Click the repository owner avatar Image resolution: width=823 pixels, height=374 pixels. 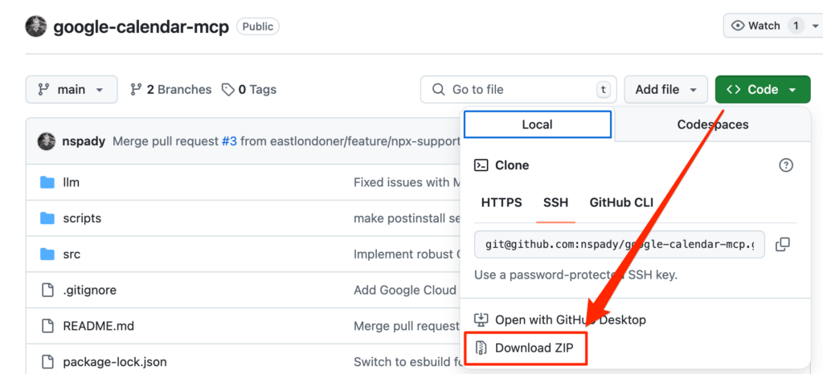tap(36, 26)
